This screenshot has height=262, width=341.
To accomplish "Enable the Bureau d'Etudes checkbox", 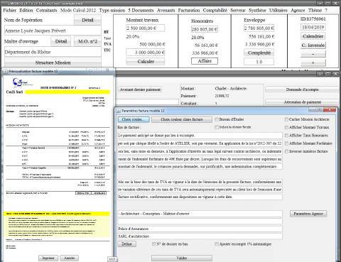I will click(x=217, y=119).
